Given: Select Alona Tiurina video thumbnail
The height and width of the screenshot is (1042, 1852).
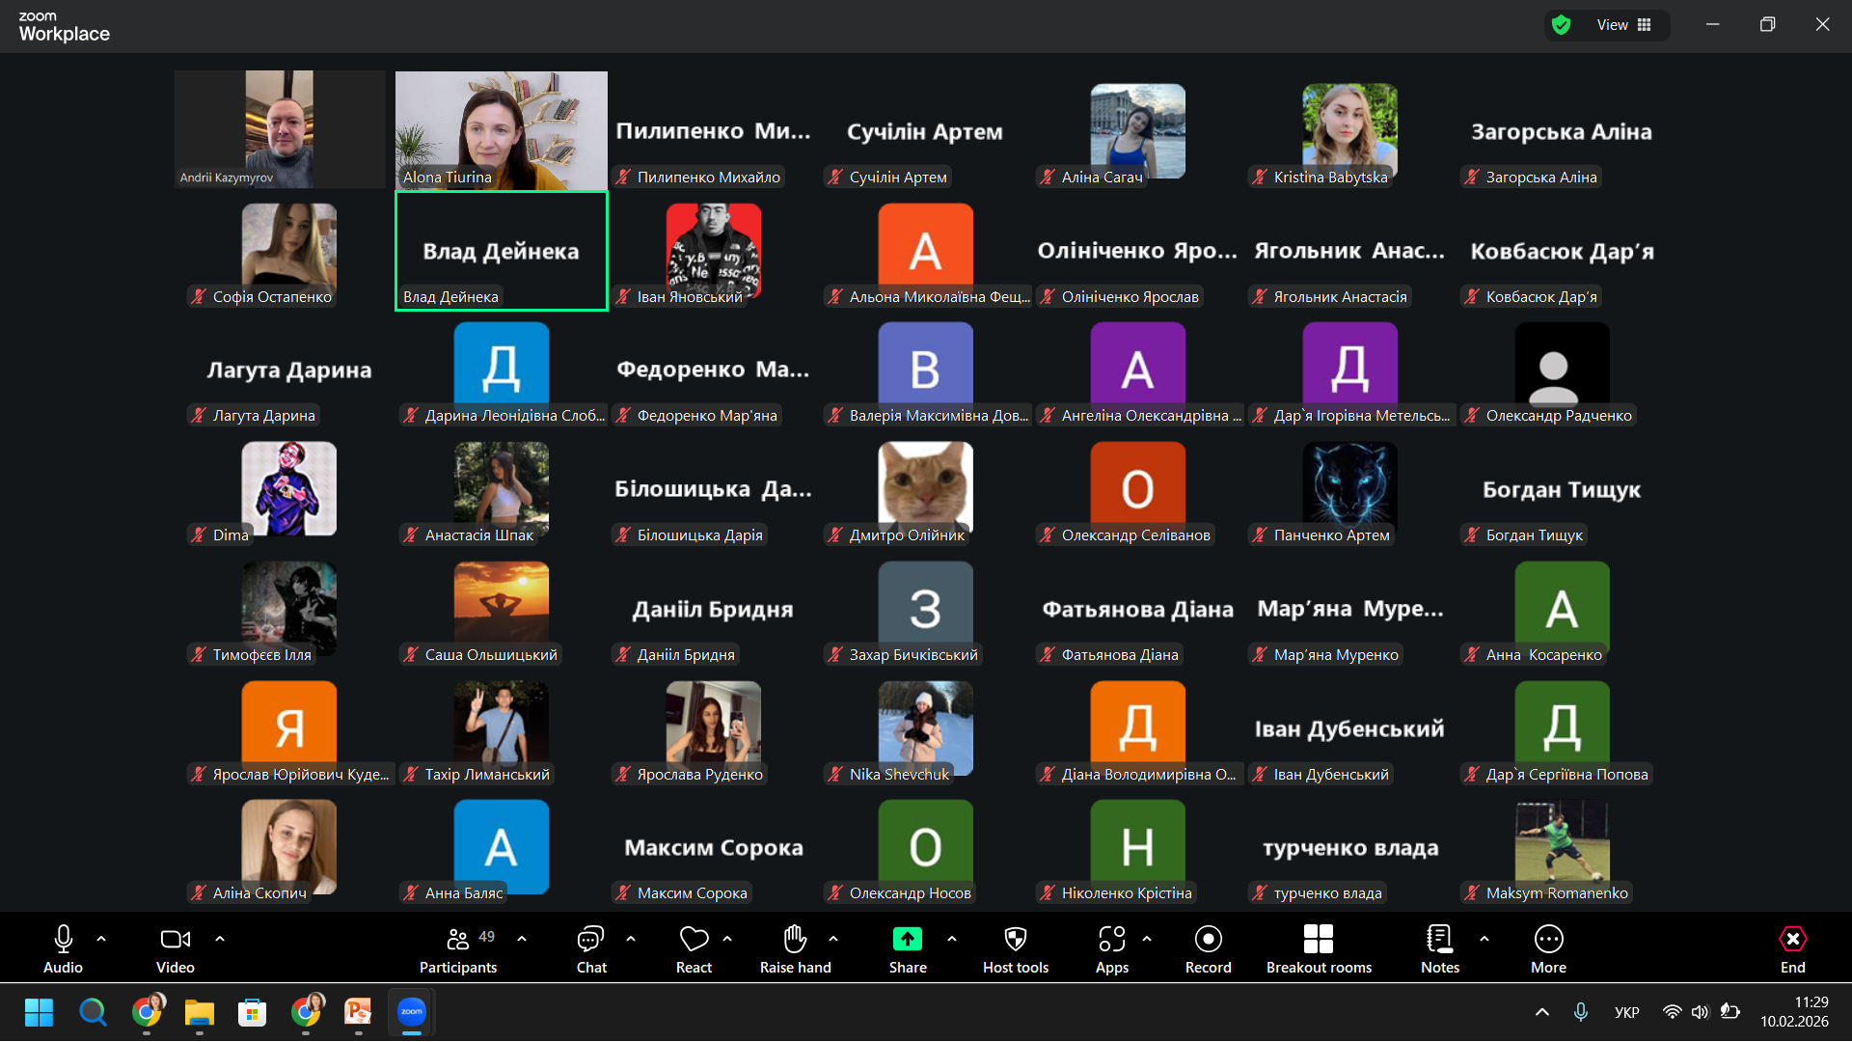Looking at the screenshot, I should (501, 129).
